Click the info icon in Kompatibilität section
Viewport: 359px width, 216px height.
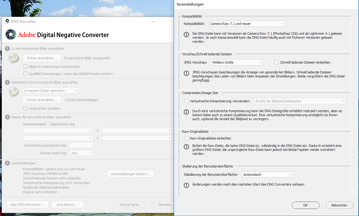(186, 34)
